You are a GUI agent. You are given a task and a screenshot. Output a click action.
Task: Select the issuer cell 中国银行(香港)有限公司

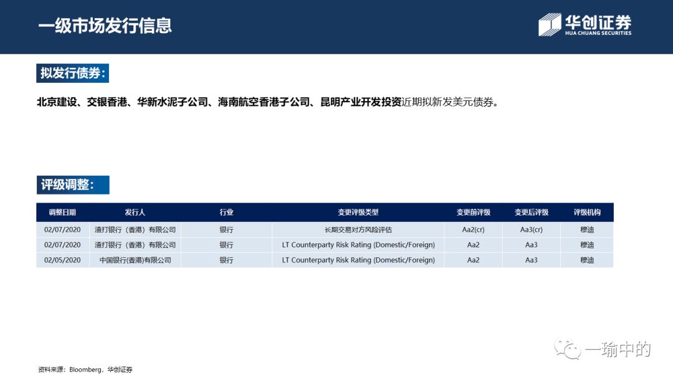(x=135, y=260)
